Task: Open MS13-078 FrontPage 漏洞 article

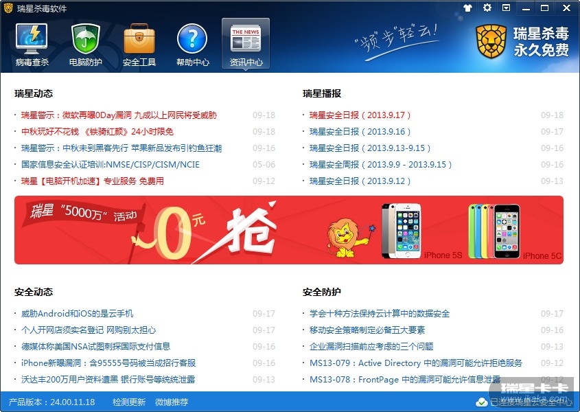Action: click(x=405, y=380)
